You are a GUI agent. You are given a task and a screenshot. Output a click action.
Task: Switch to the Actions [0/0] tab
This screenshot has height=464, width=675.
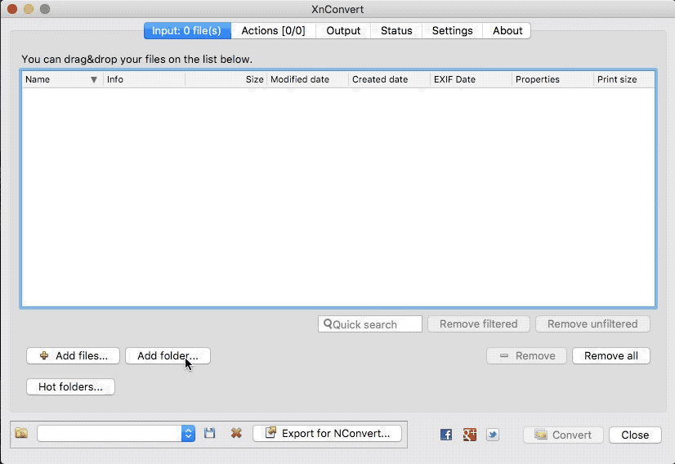273,30
